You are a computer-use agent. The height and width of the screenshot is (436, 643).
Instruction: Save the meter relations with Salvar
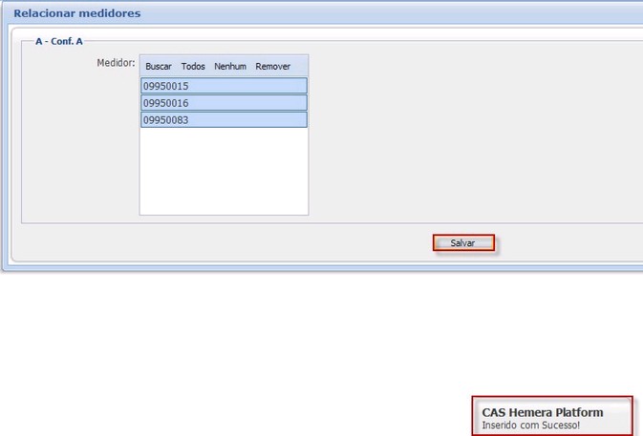tap(463, 243)
